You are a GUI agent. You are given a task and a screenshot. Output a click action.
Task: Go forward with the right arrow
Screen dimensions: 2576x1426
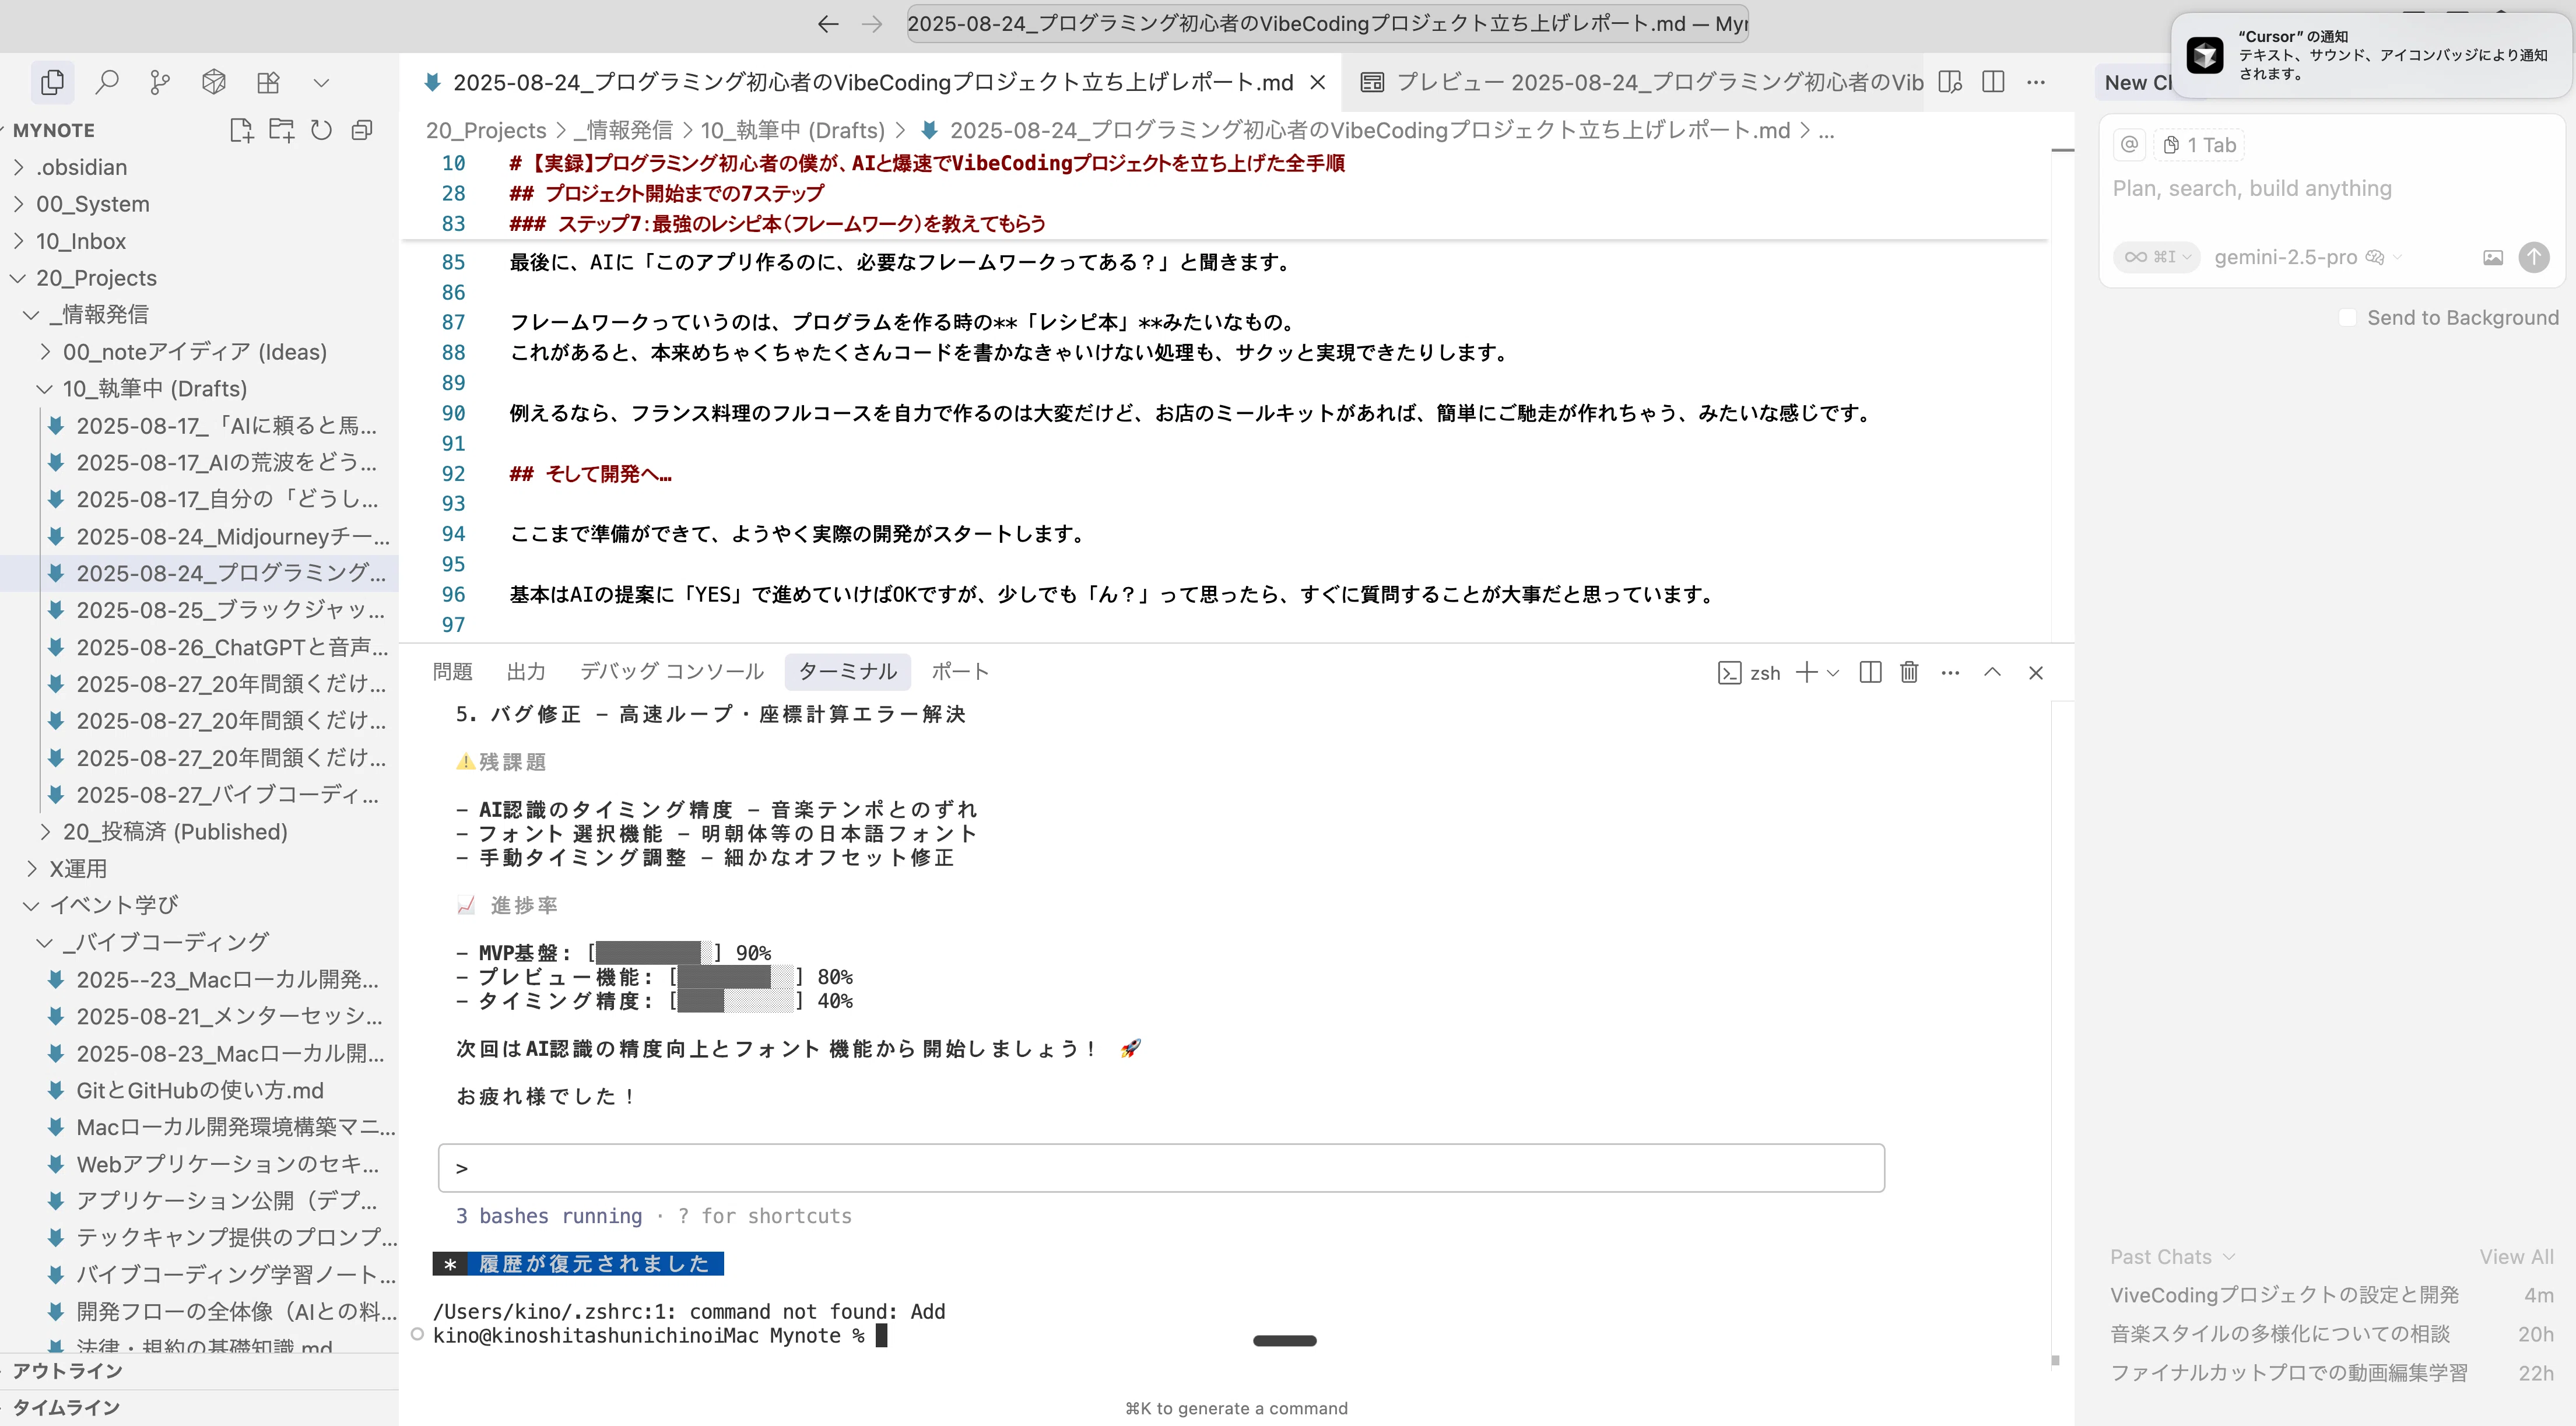[x=872, y=24]
